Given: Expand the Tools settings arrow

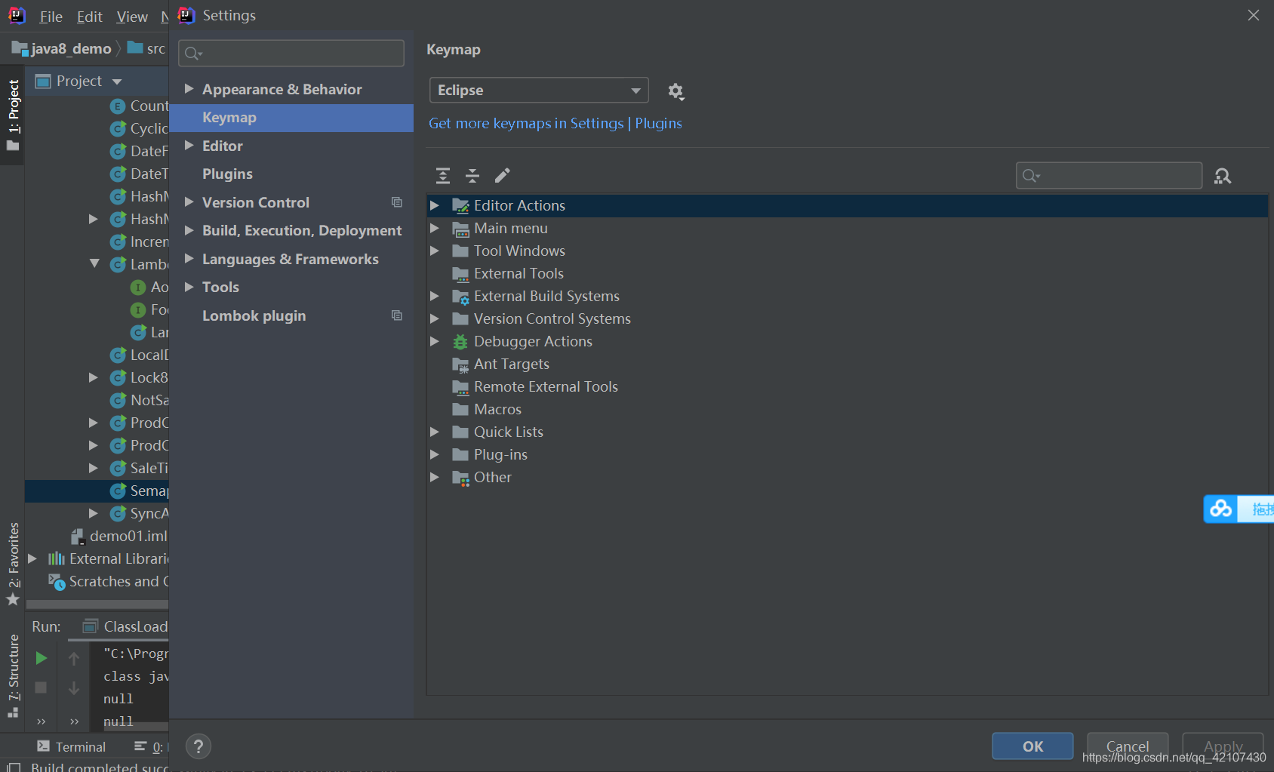Looking at the screenshot, I should coord(189,287).
